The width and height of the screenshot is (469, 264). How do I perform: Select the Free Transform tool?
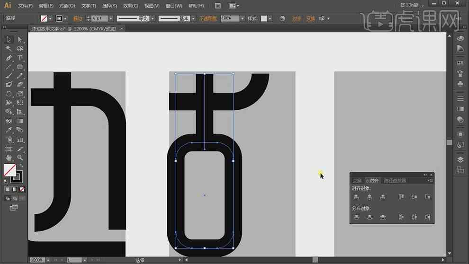point(20,103)
